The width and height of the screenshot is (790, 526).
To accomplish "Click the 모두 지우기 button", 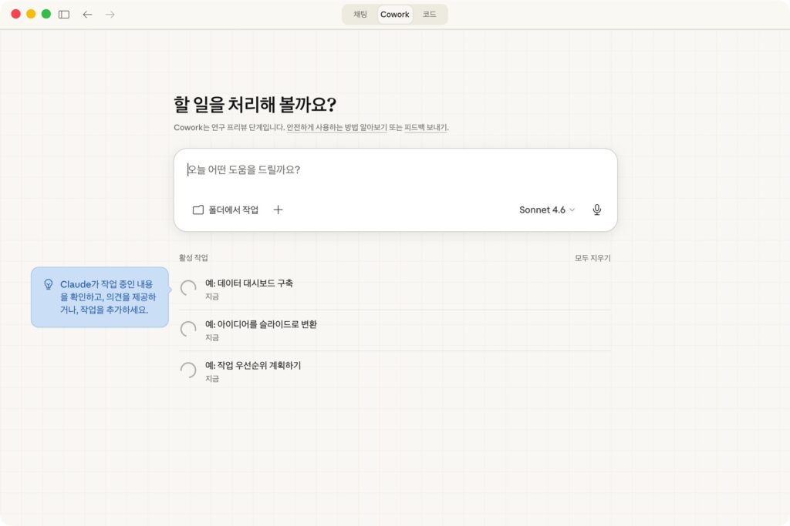I will 592,258.
